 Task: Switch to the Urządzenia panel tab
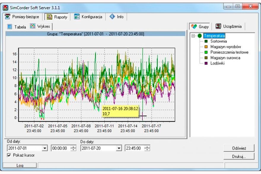tap(229, 26)
